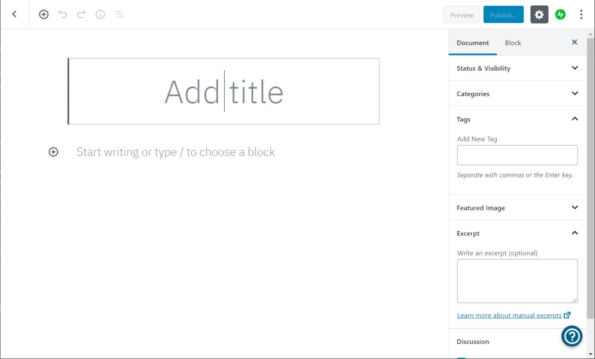Open the green Jetpack icon
Screen dimensions: 595x359
click(x=560, y=14)
